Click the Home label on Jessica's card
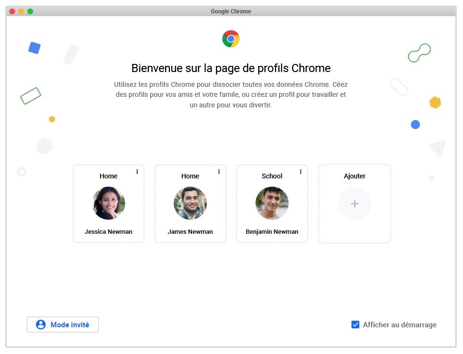 [109, 176]
